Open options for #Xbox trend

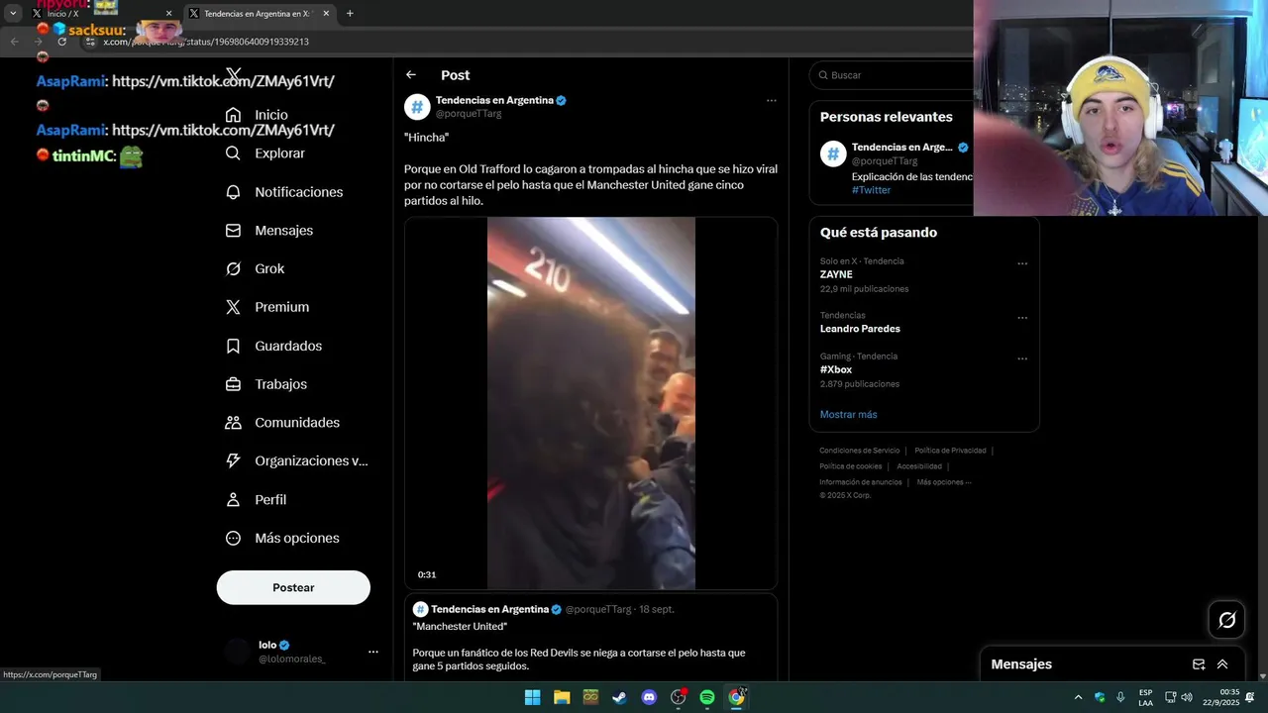point(1022,358)
